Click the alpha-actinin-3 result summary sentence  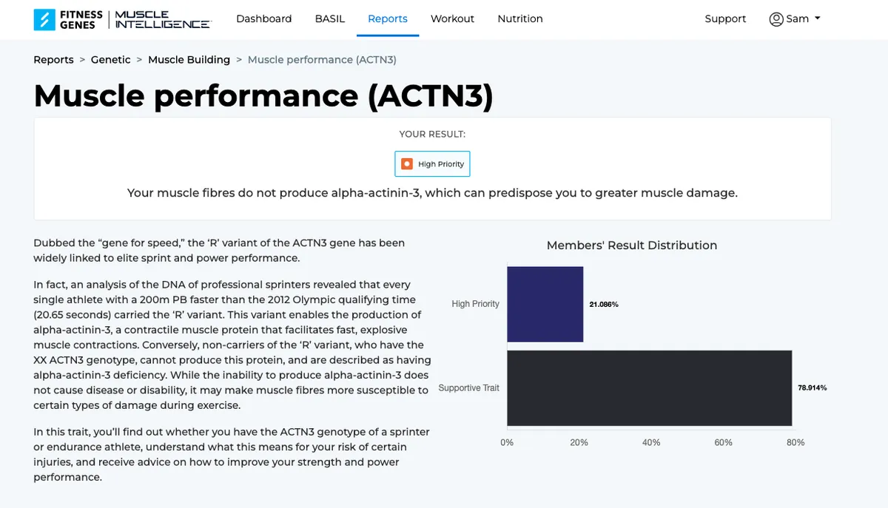coord(432,193)
